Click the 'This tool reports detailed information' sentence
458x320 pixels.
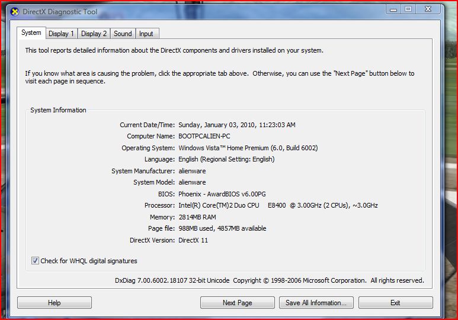coord(174,50)
